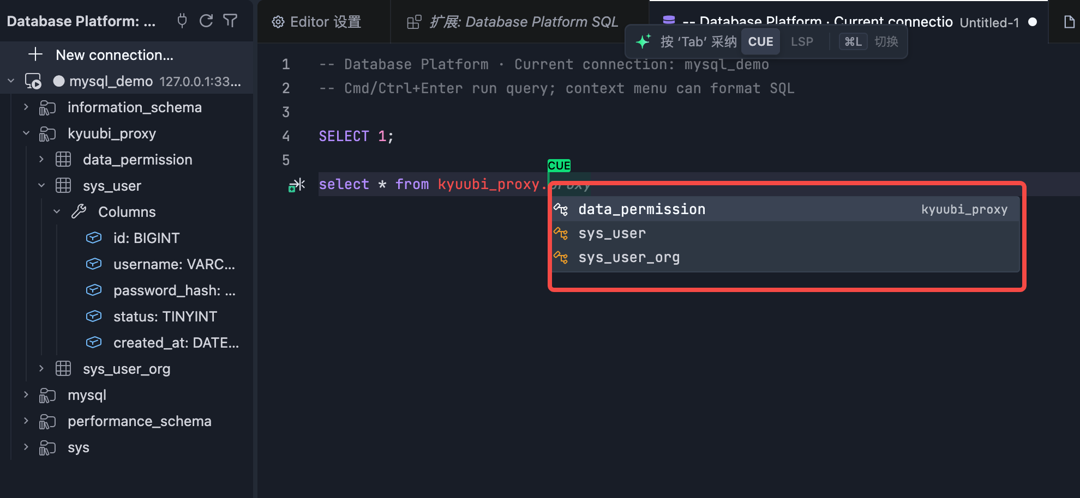This screenshot has width=1080, height=498.
Task: Click the plug connect icon in sidebar header
Action: pyautogui.click(x=182, y=21)
